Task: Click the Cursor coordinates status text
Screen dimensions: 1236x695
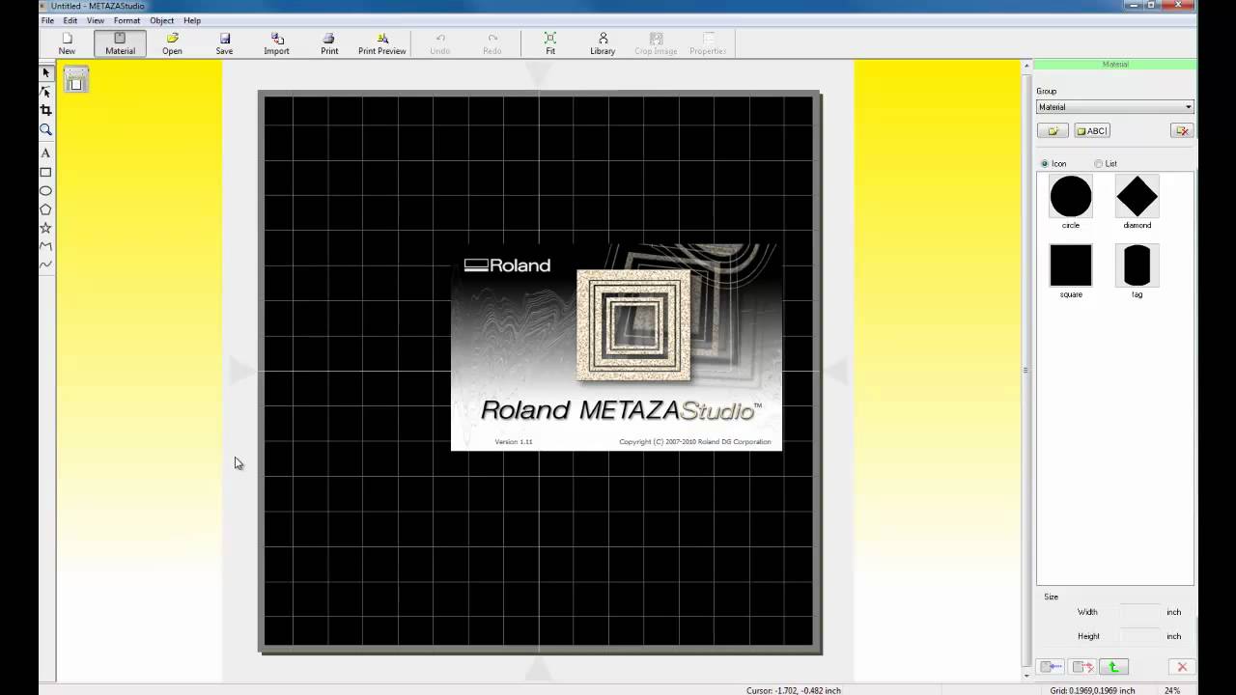Action: click(796, 690)
